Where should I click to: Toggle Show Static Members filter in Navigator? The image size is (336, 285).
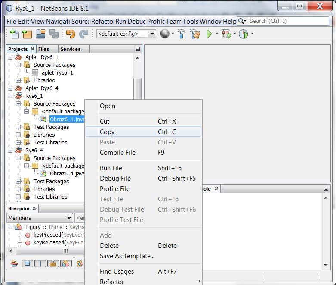click(40, 263)
